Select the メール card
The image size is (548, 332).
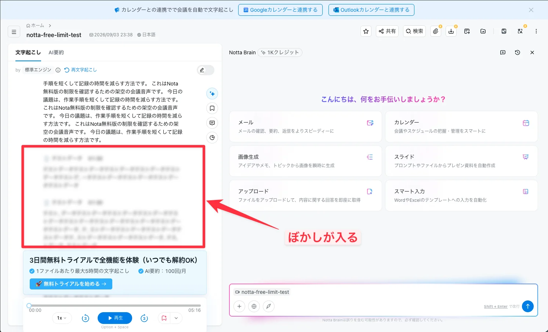pos(305,127)
